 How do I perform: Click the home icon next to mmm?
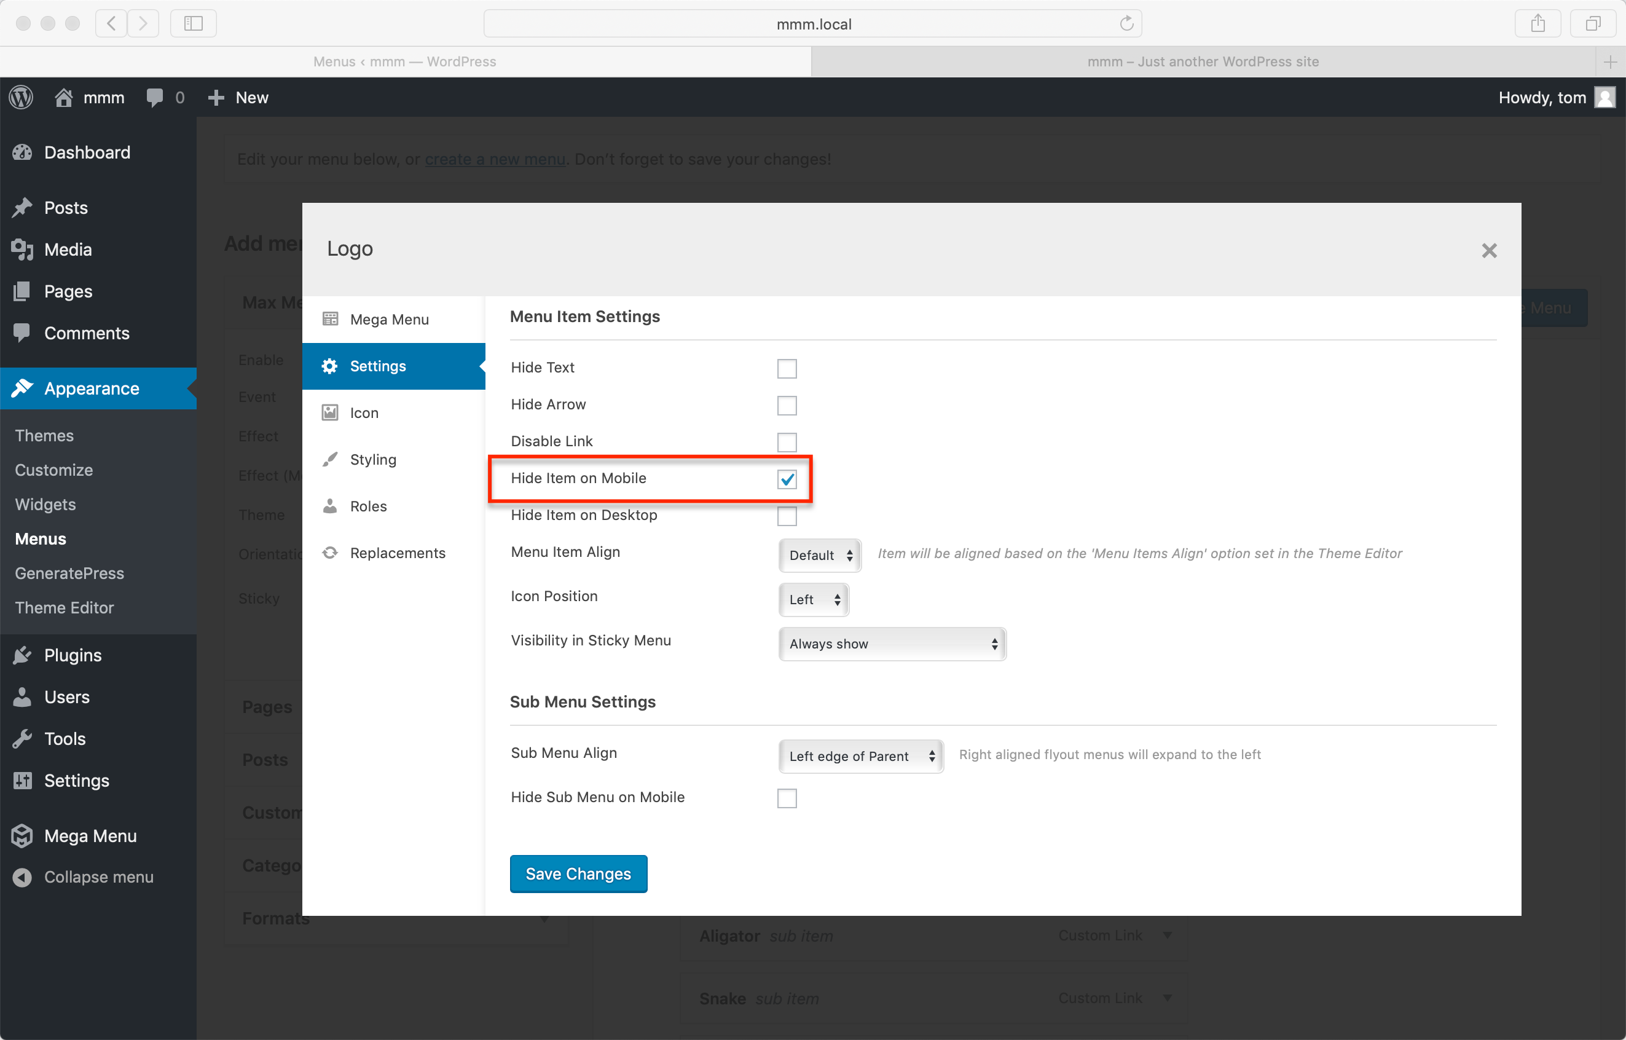pyautogui.click(x=63, y=97)
